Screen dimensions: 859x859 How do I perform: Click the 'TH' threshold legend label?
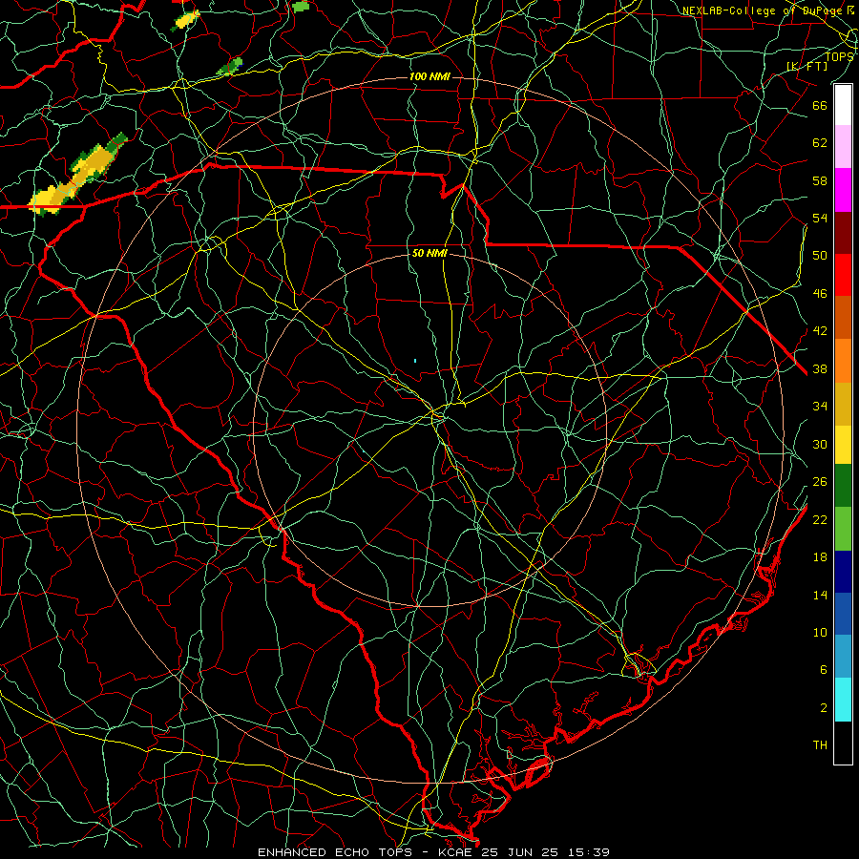(820, 744)
